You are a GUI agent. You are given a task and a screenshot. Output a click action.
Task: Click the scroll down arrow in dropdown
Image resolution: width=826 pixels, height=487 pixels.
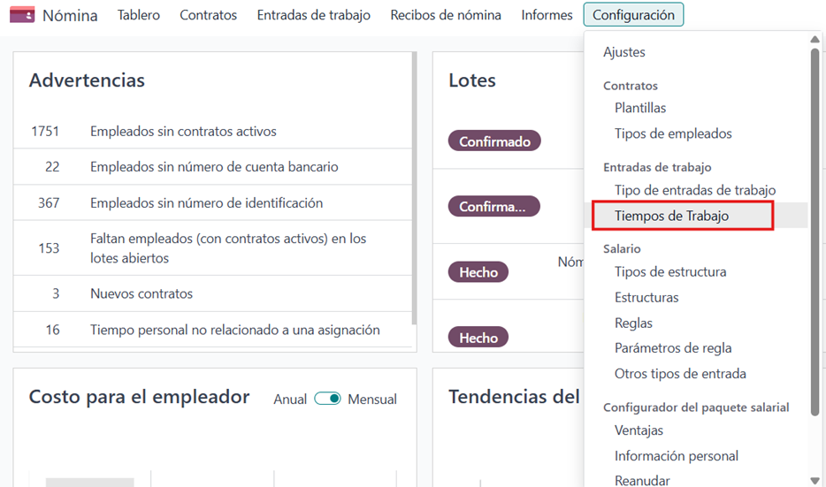click(x=815, y=480)
